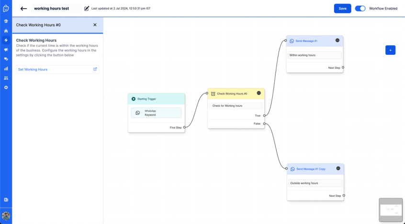Click Next Step connector on Send Message #1
This screenshot has height=224, width=405.
(x=343, y=67)
